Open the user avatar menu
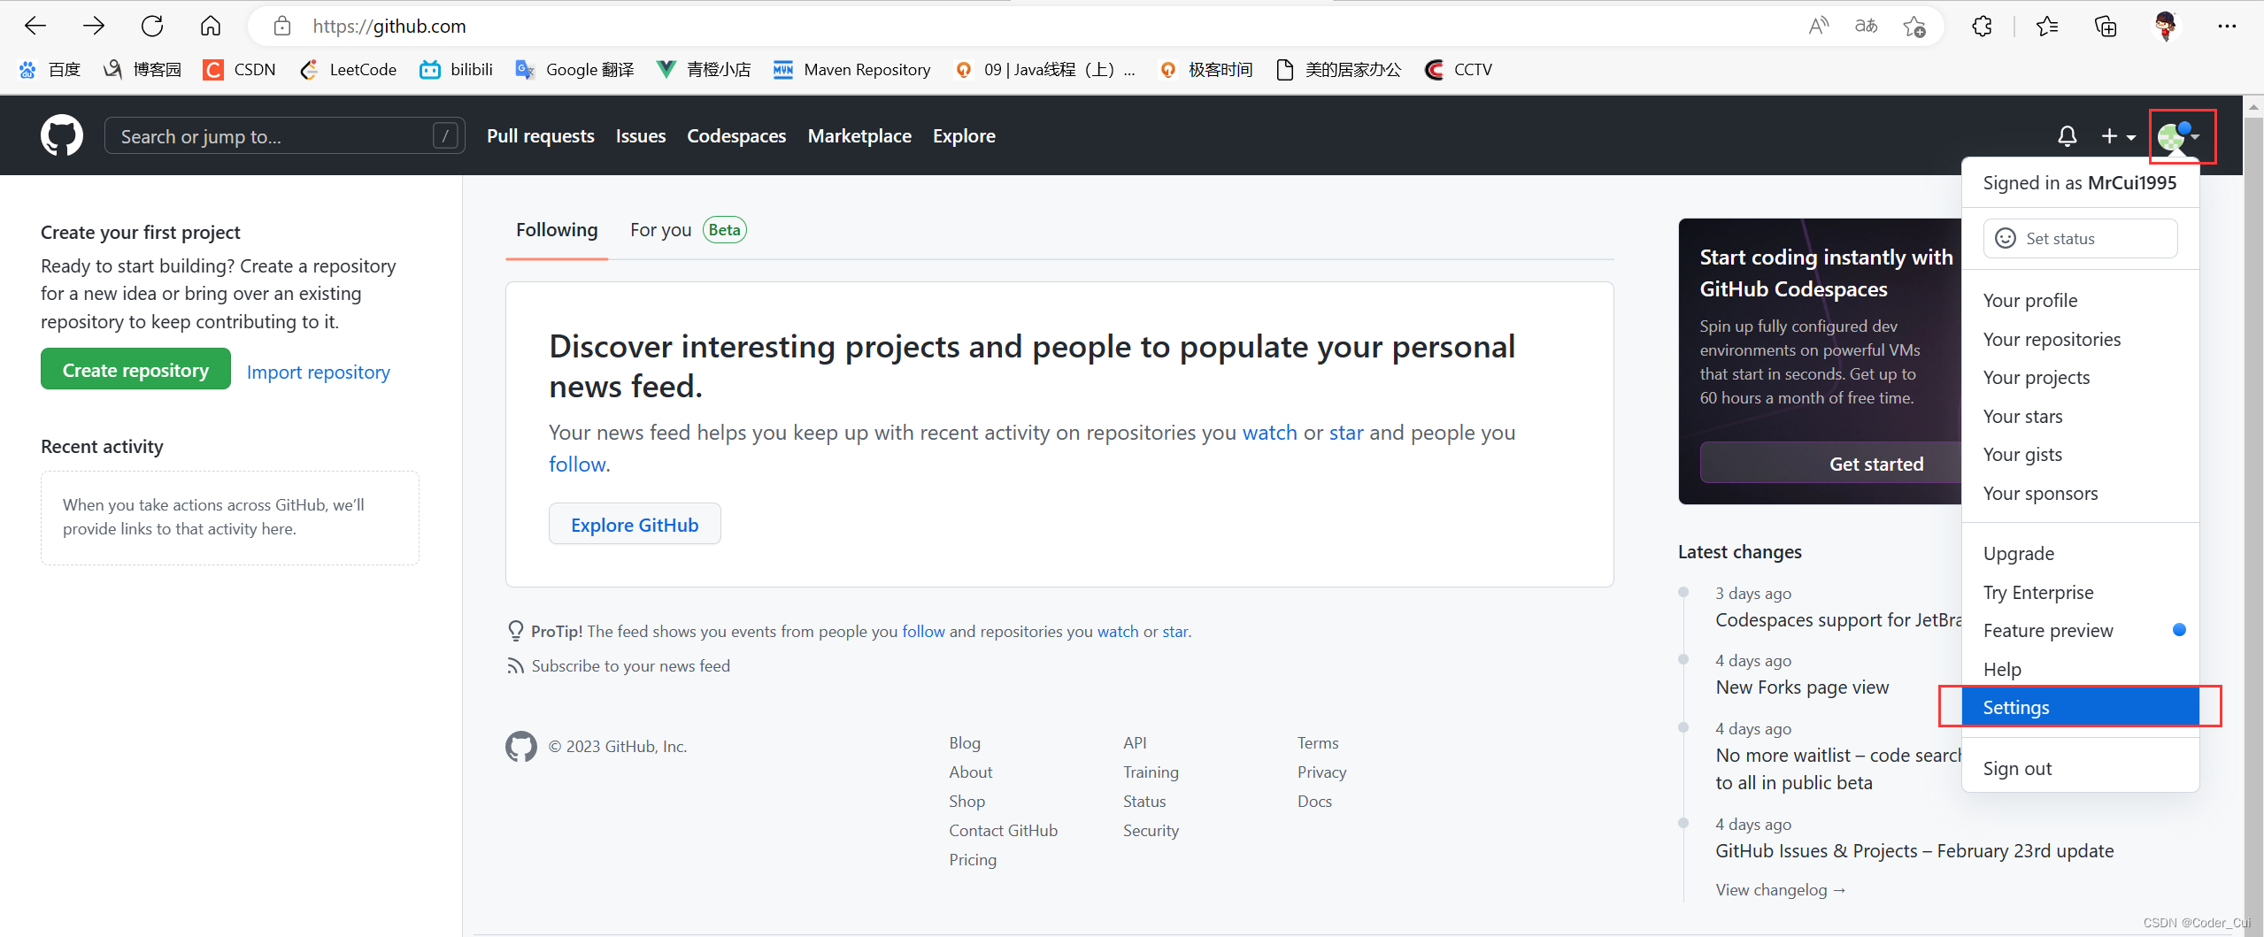The height and width of the screenshot is (937, 2264). (2178, 136)
